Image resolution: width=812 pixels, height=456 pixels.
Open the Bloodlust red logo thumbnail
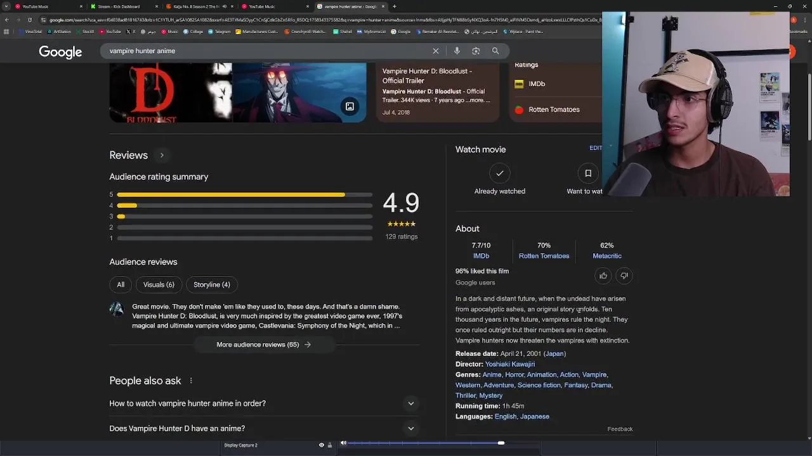point(171,92)
